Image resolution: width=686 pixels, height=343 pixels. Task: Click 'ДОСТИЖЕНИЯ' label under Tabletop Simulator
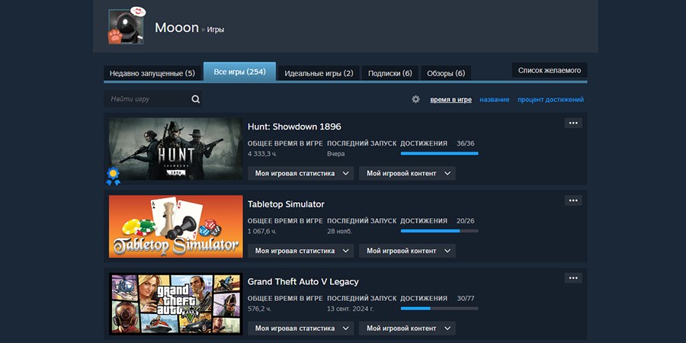point(424,220)
